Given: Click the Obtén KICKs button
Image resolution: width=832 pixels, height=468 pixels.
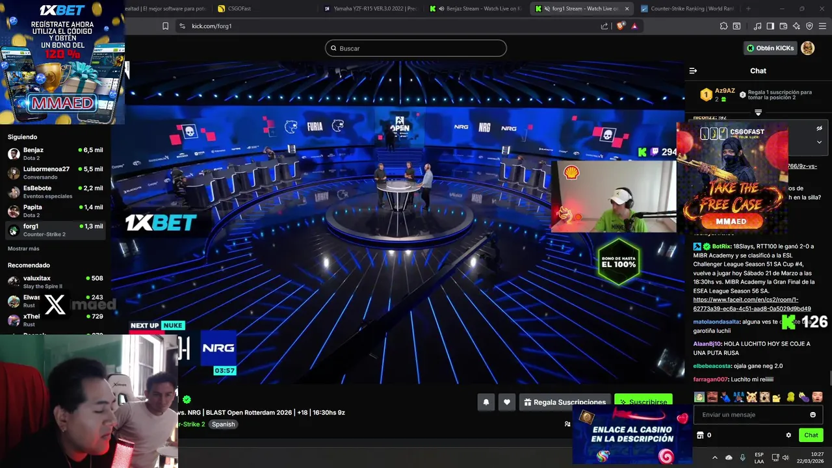Looking at the screenshot, I should 770,48.
